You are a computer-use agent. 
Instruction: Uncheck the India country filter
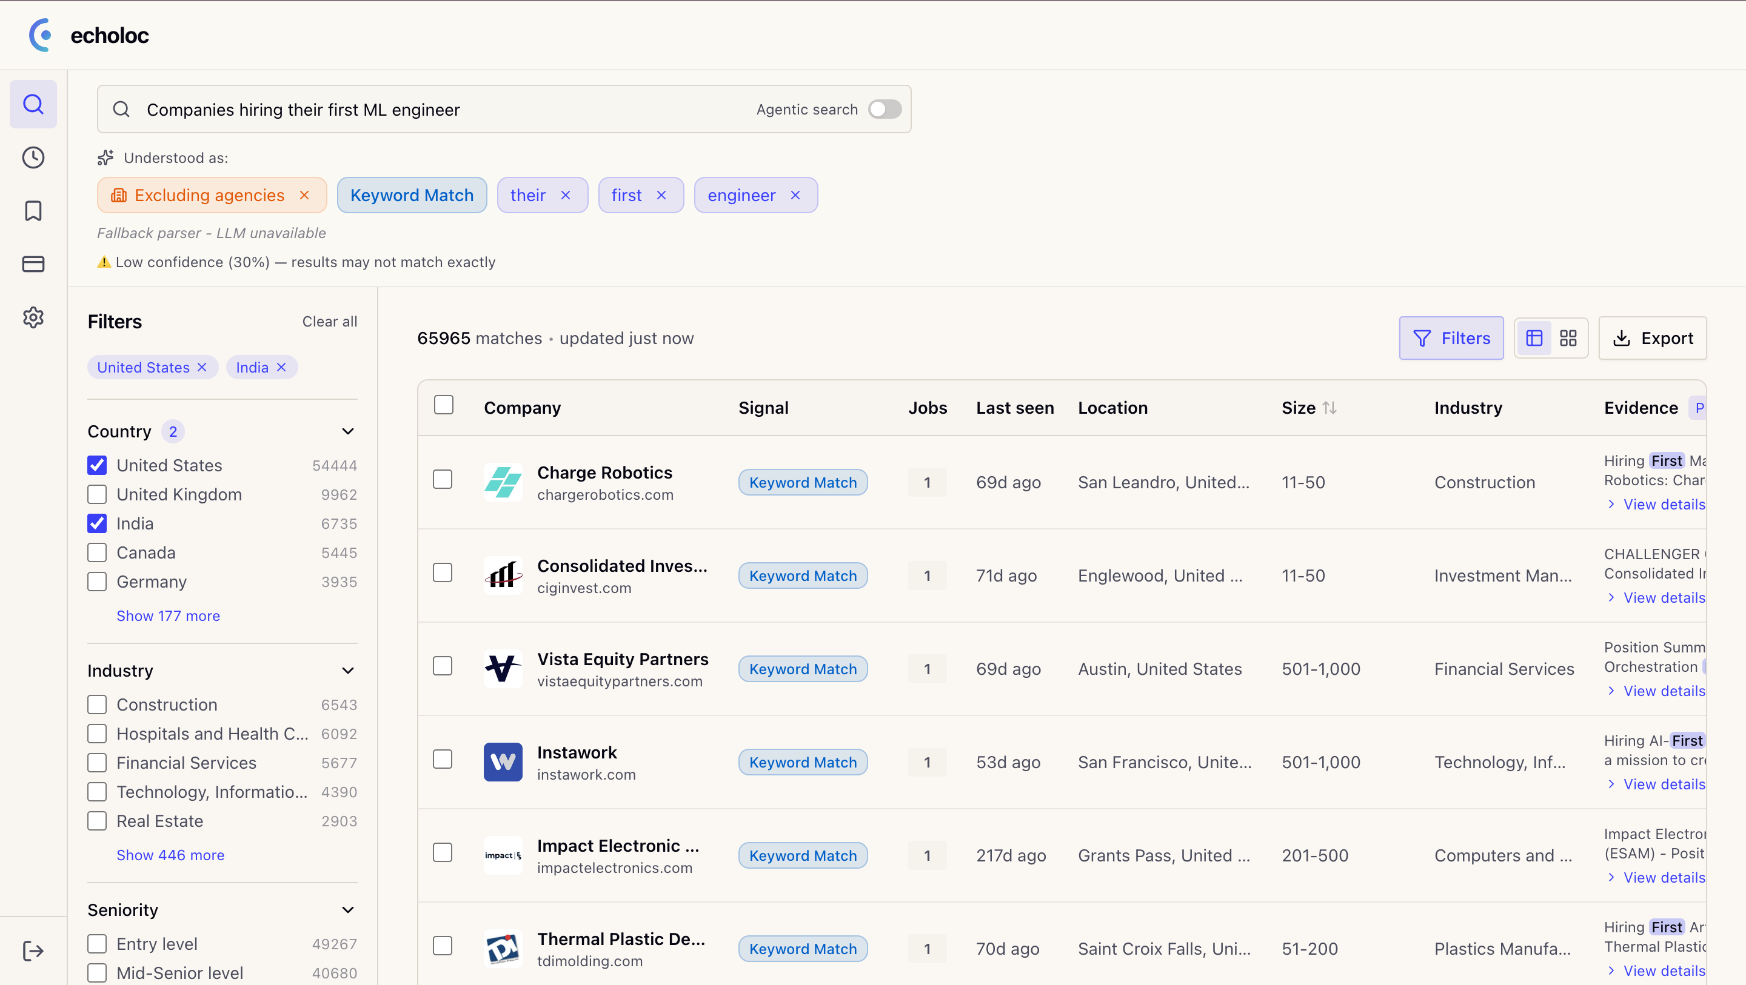click(97, 523)
